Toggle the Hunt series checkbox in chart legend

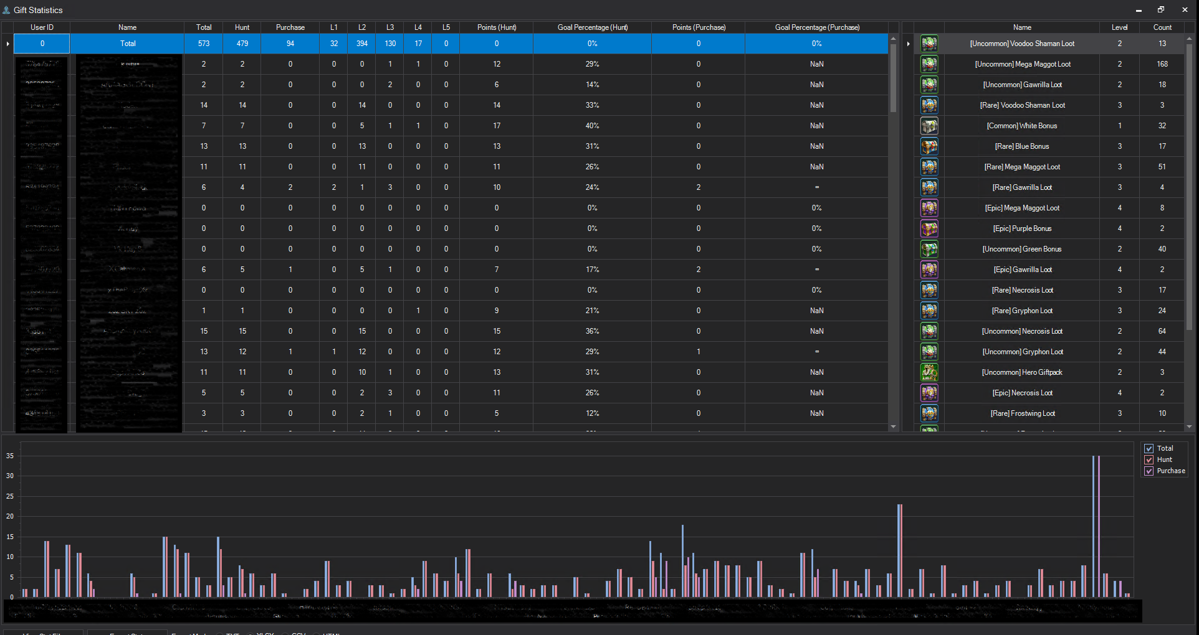(1149, 459)
